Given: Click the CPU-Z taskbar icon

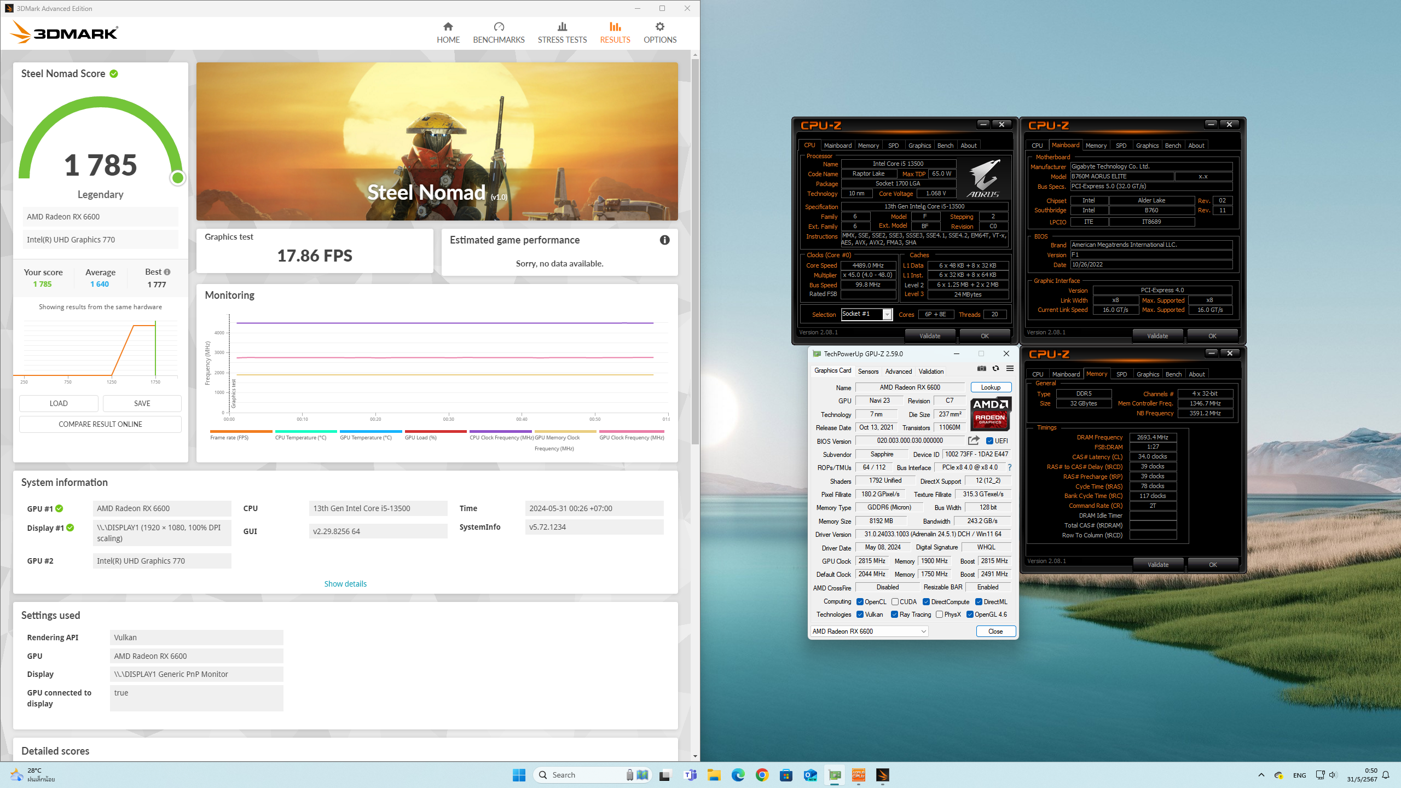Looking at the screenshot, I should pyautogui.click(x=858, y=775).
